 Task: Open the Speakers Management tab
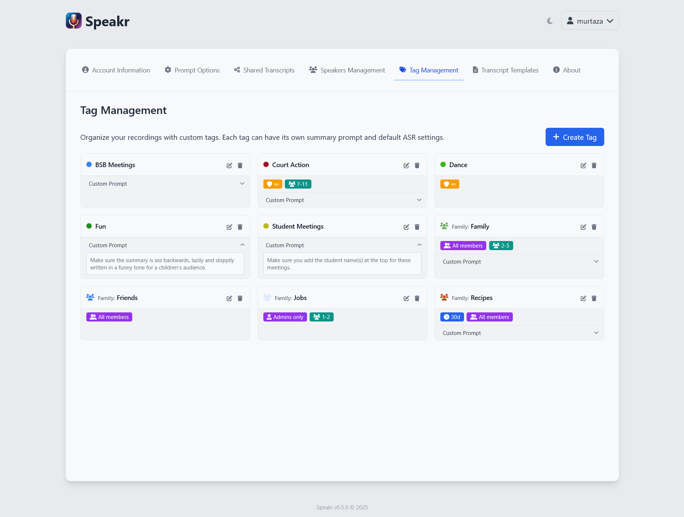(x=347, y=70)
